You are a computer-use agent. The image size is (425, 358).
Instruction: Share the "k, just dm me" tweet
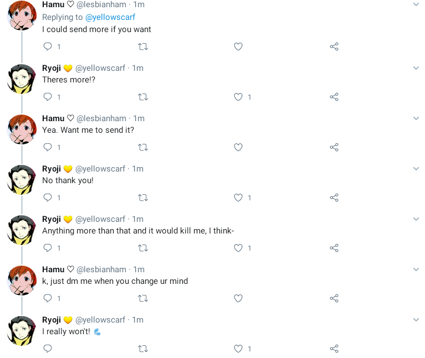[334, 299]
